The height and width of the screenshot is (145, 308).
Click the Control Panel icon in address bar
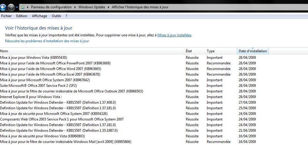coord(22,7)
